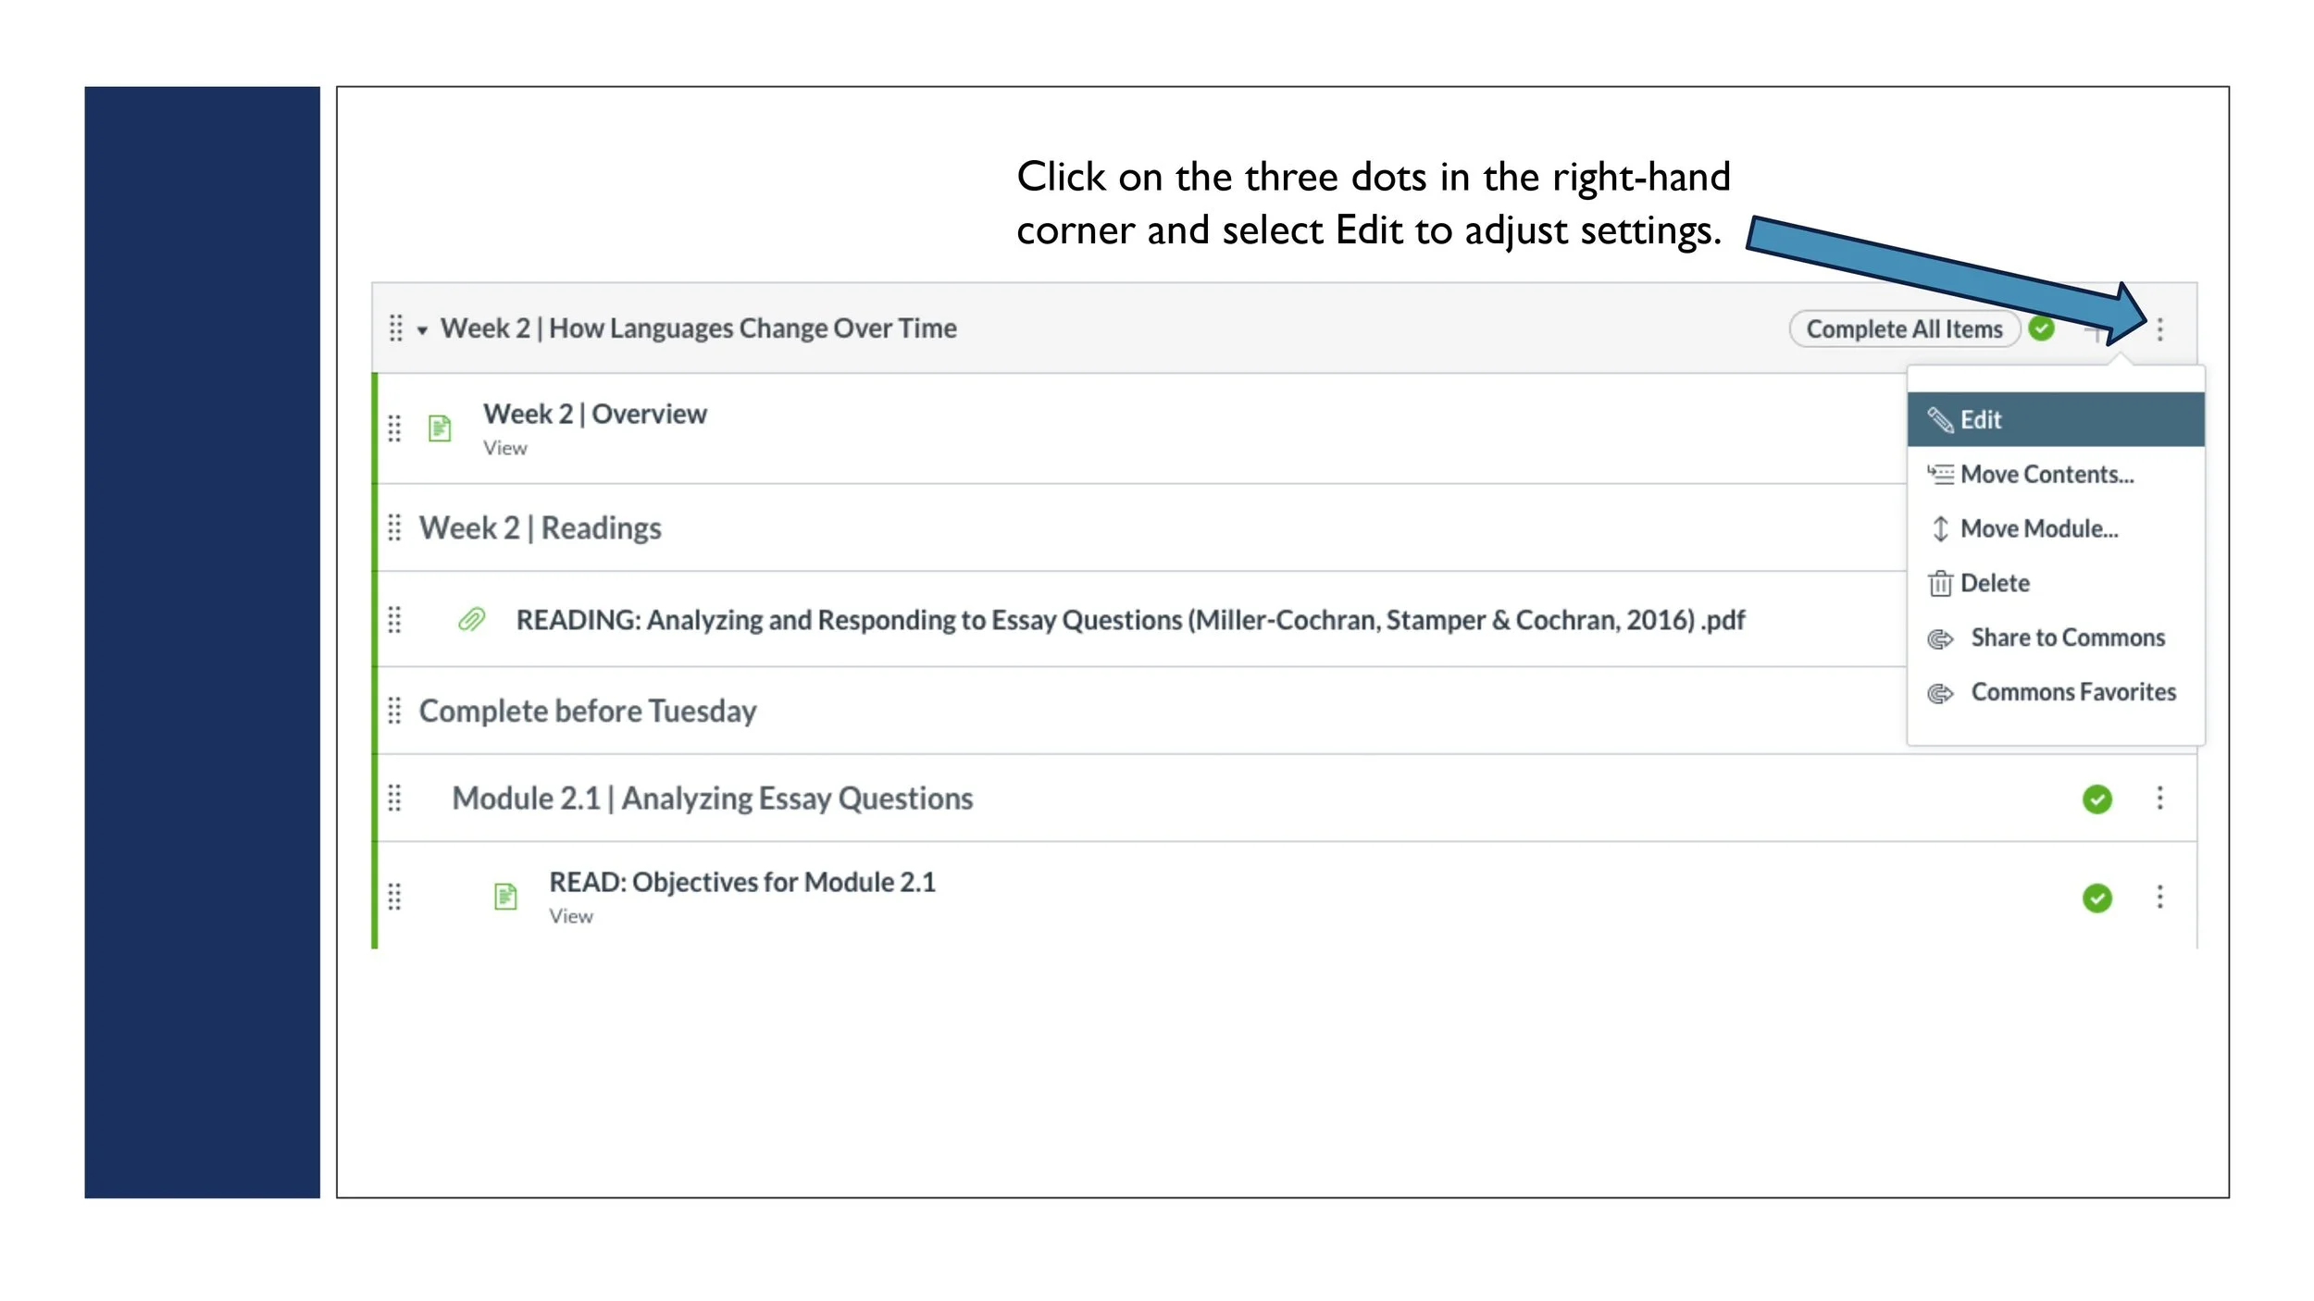Screen dimensions: 2314x1301
Task: Click page icon beside Week 2 Overview
Action: 440,428
